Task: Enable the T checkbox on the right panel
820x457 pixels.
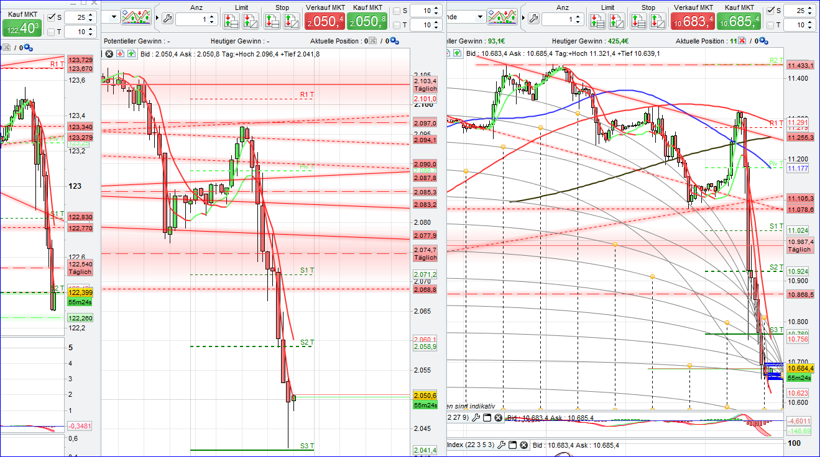Action: pyautogui.click(x=771, y=26)
